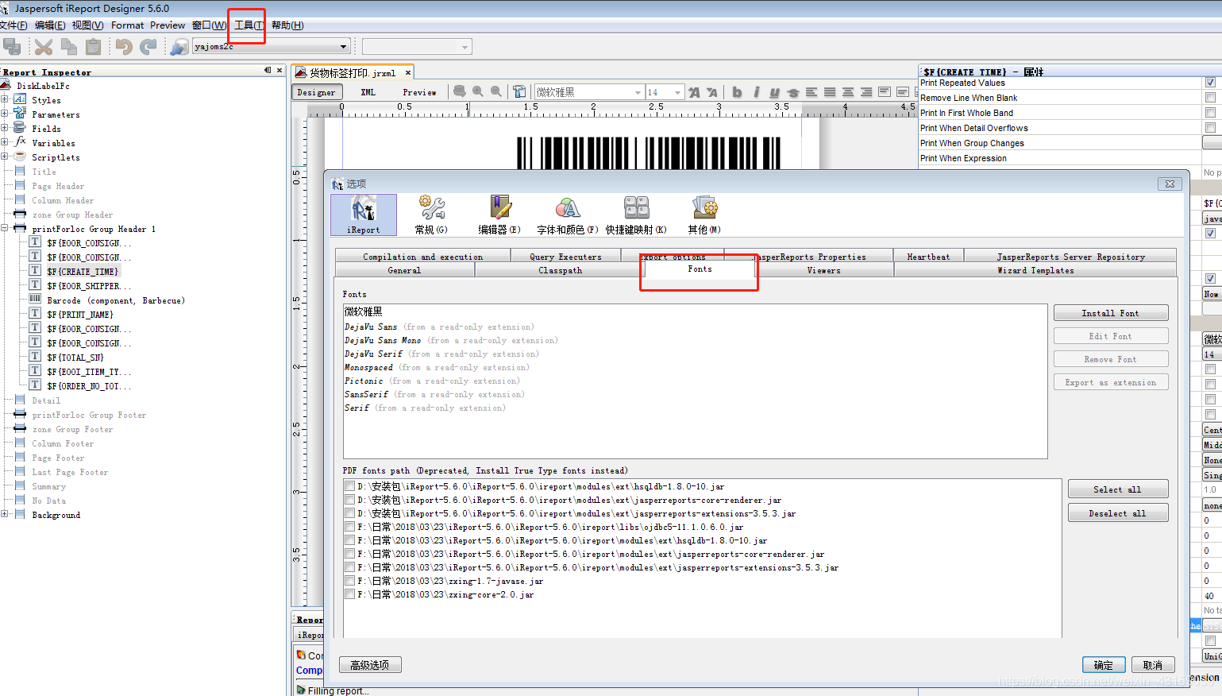Click the decrease font size icon
The width and height of the screenshot is (1222, 696).
[x=712, y=92]
